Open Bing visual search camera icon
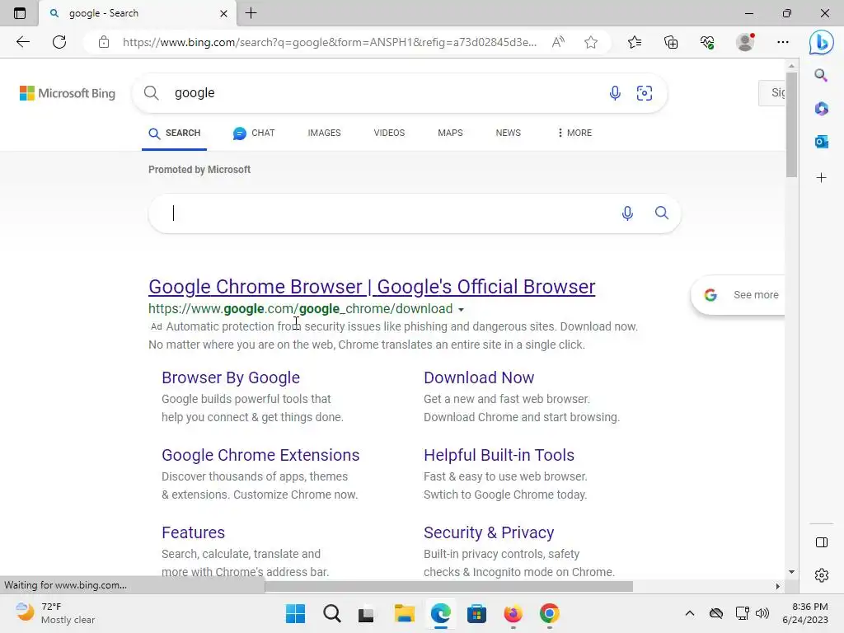This screenshot has height=633, width=844. tap(645, 93)
